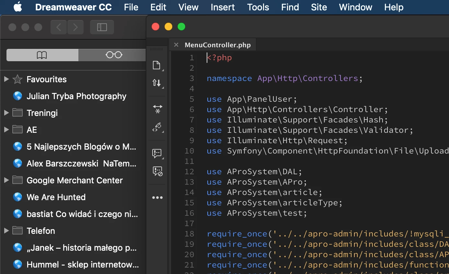The image size is (449, 274).
Task: Expand the Treningi folder
Action: [x=6, y=113]
